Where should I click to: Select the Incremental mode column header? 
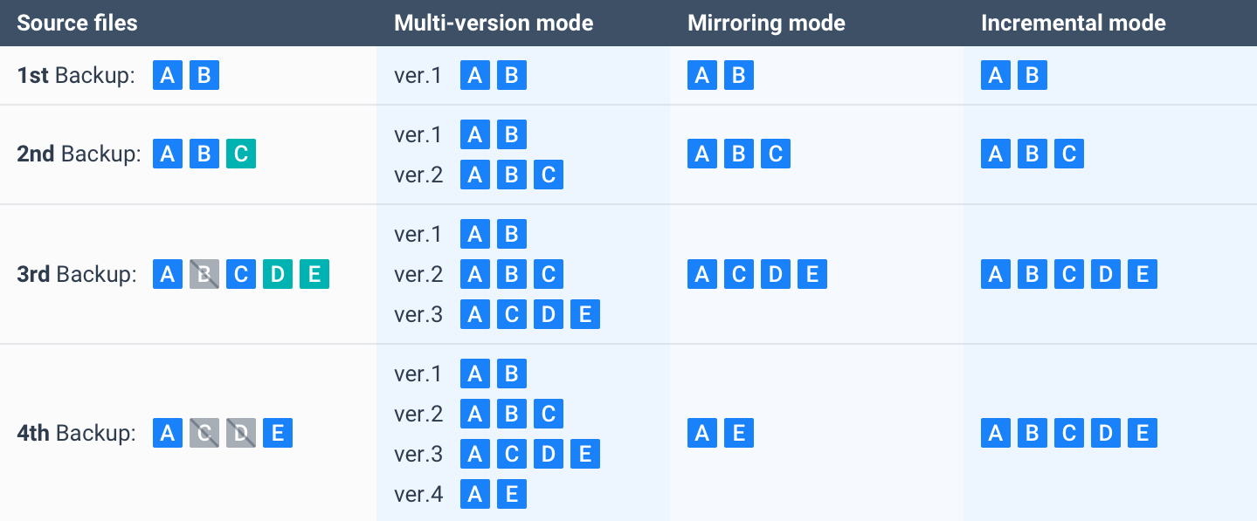1073,23
